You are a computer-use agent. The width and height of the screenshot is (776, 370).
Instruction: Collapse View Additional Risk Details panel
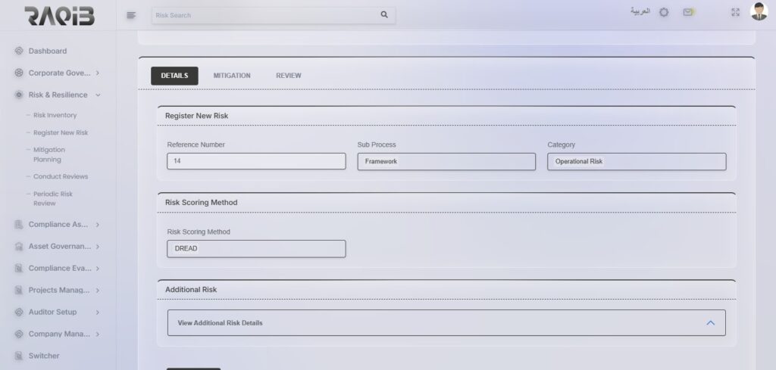tap(710, 322)
